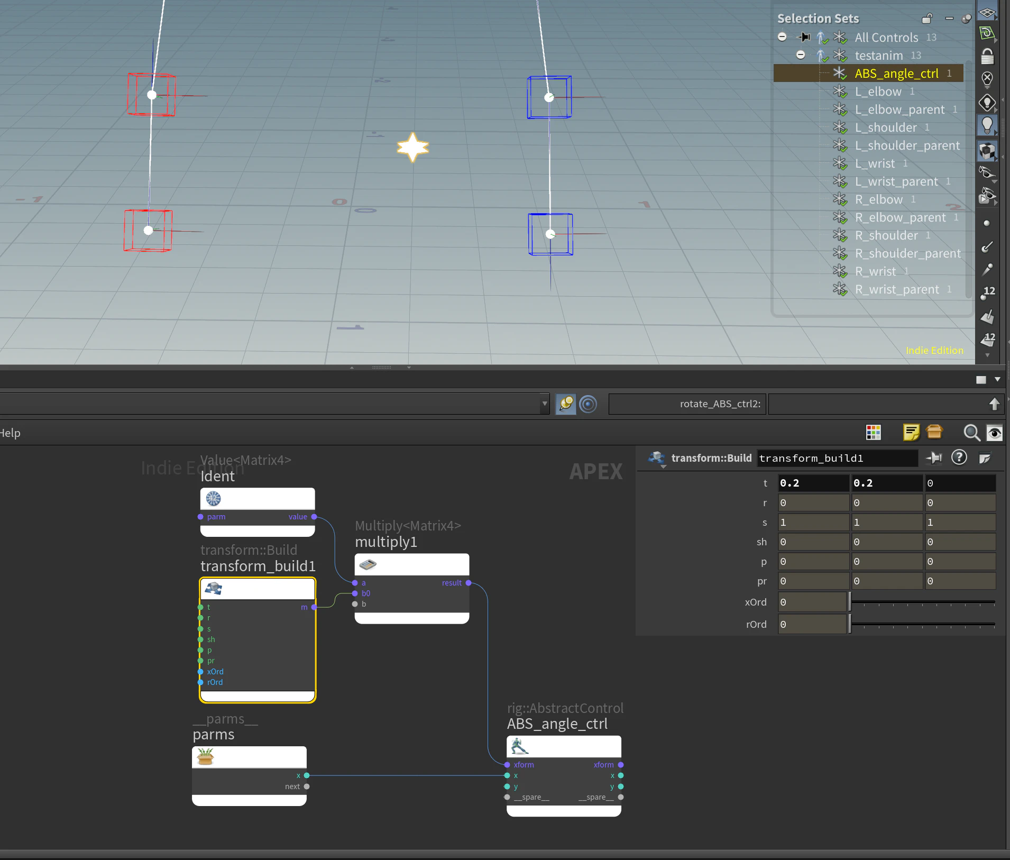Click the value output port on Ident
The width and height of the screenshot is (1010, 860).
click(314, 517)
